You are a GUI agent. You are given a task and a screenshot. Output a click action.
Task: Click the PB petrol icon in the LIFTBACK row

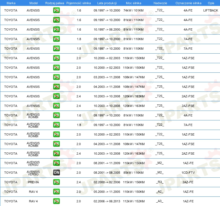coord(56,10)
